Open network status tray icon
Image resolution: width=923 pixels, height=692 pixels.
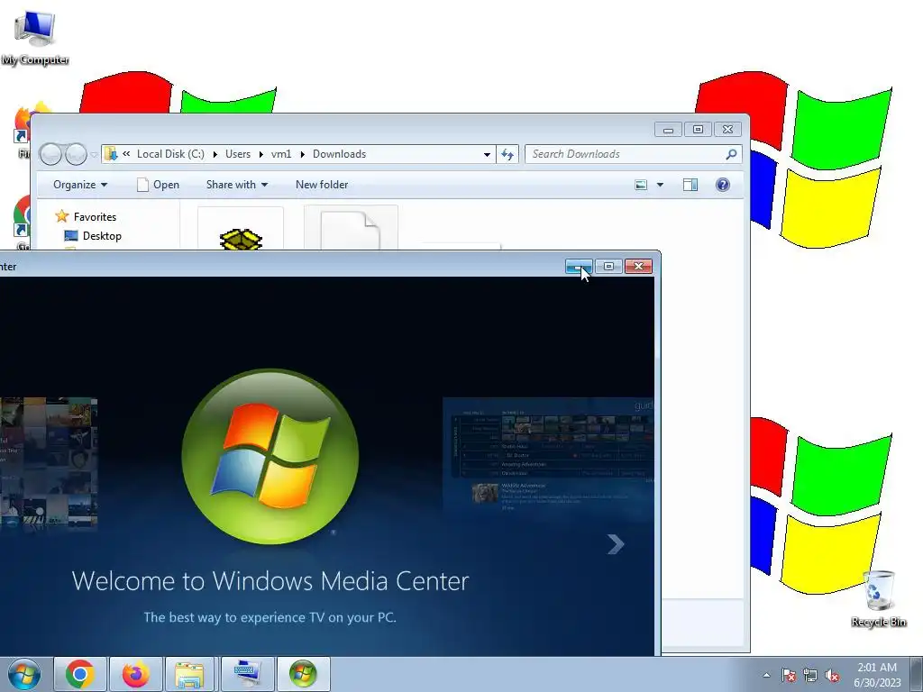click(810, 675)
